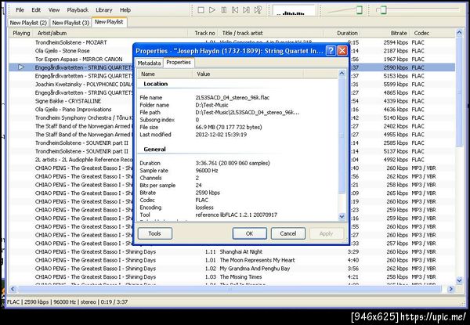Sort by the Artist/album column header
The height and width of the screenshot is (325, 470).
coord(111,33)
